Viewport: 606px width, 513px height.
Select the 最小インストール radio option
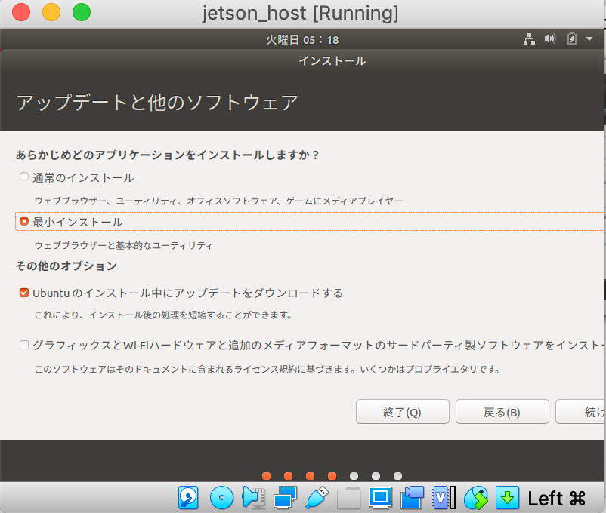tap(24, 222)
